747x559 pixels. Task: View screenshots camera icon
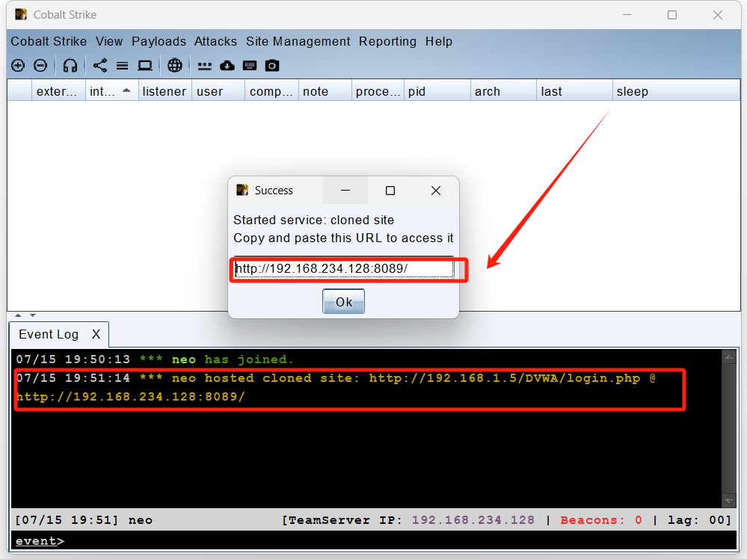pos(272,66)
